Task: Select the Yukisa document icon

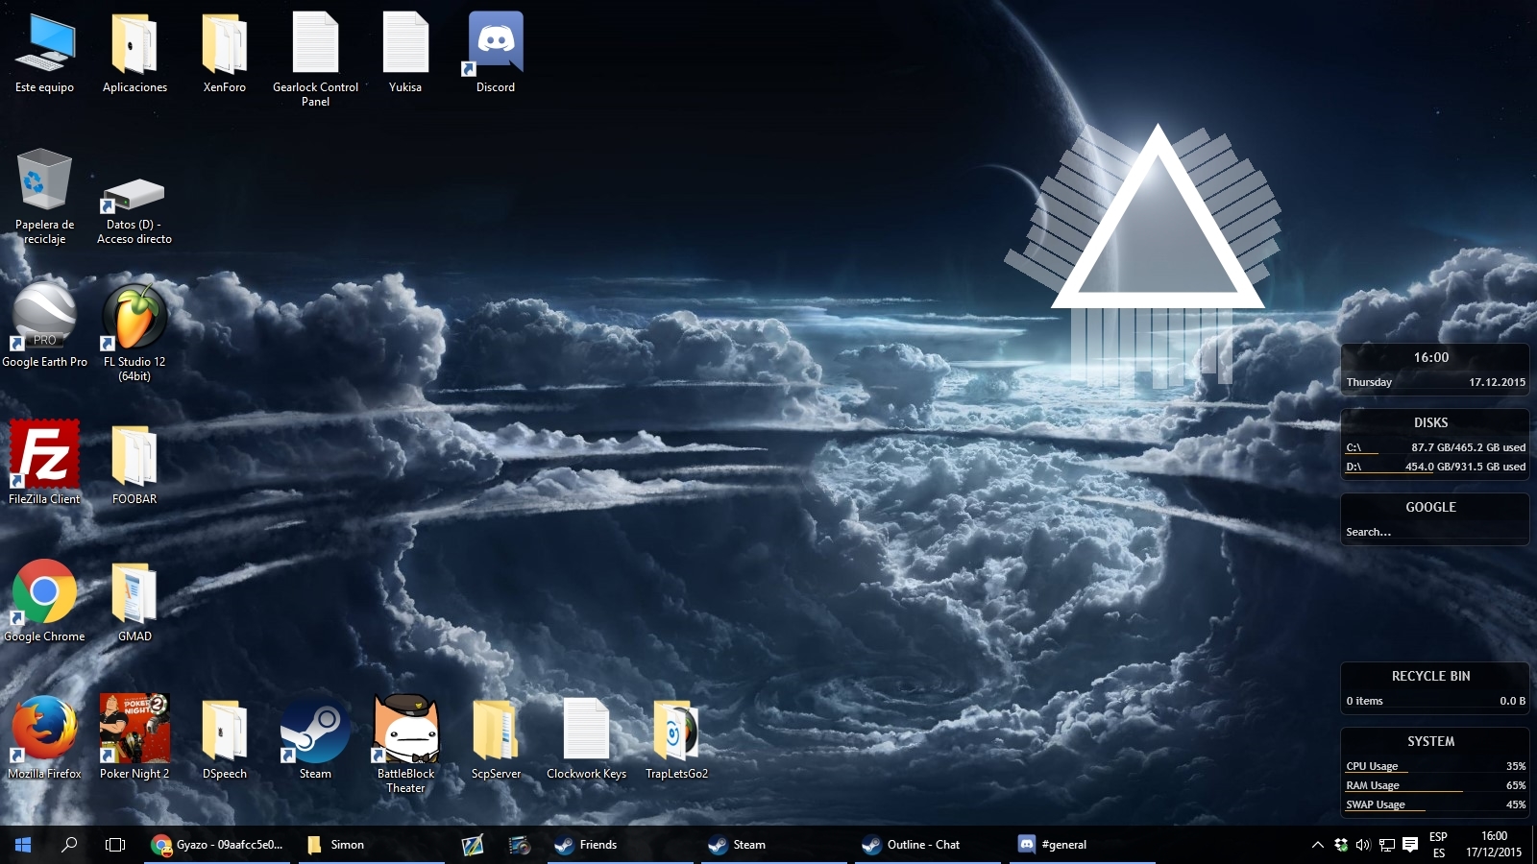Action: 405,44
